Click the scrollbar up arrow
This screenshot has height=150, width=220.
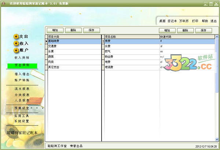pyautogui.click(x=217, y=37)
